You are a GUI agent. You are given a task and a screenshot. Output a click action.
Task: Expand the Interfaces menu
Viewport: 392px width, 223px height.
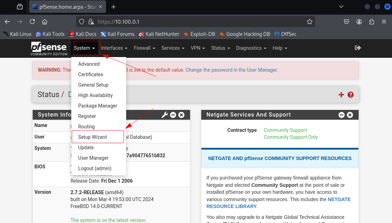[x=114, y=48]
